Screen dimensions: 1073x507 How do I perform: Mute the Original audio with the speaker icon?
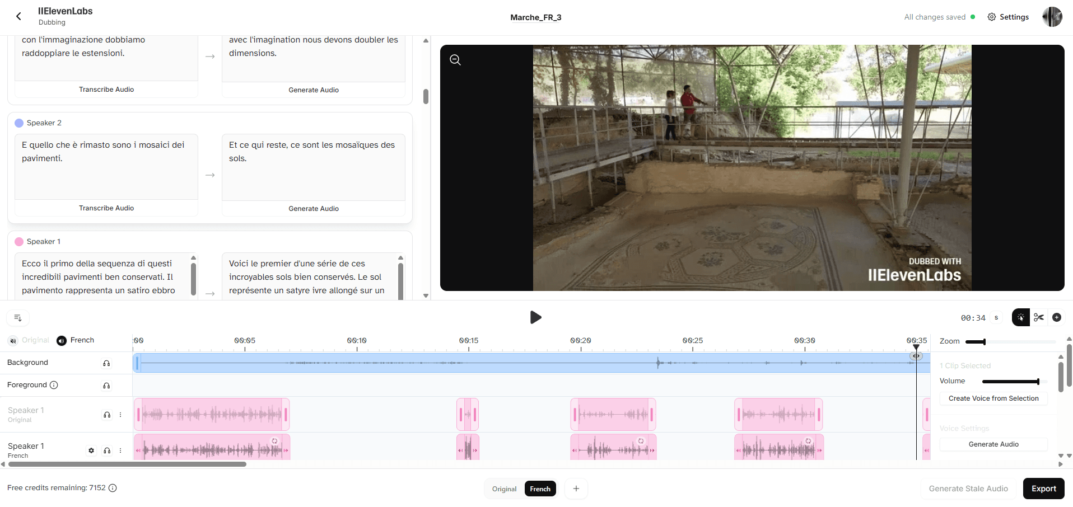13,340
